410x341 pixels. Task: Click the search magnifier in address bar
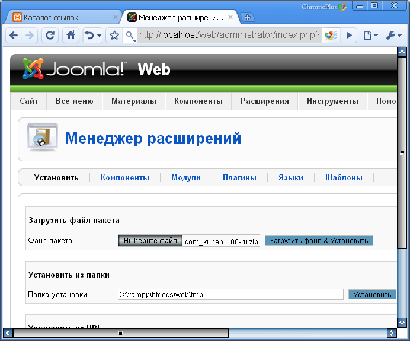click(x=130, y=35)
